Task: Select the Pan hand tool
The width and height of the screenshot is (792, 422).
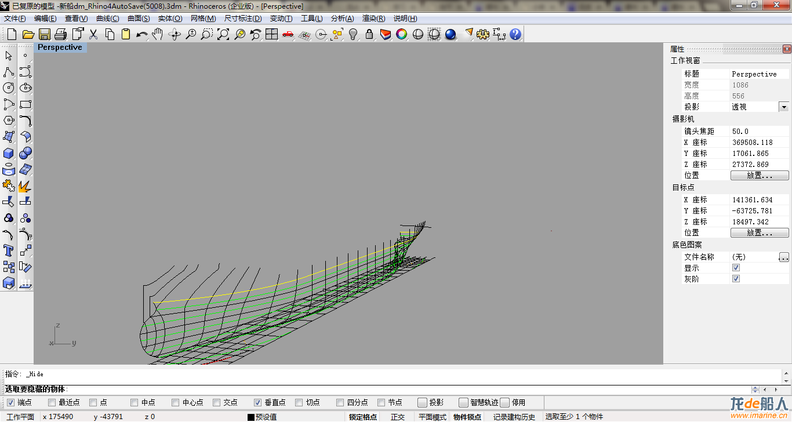Action: point(157,34)
